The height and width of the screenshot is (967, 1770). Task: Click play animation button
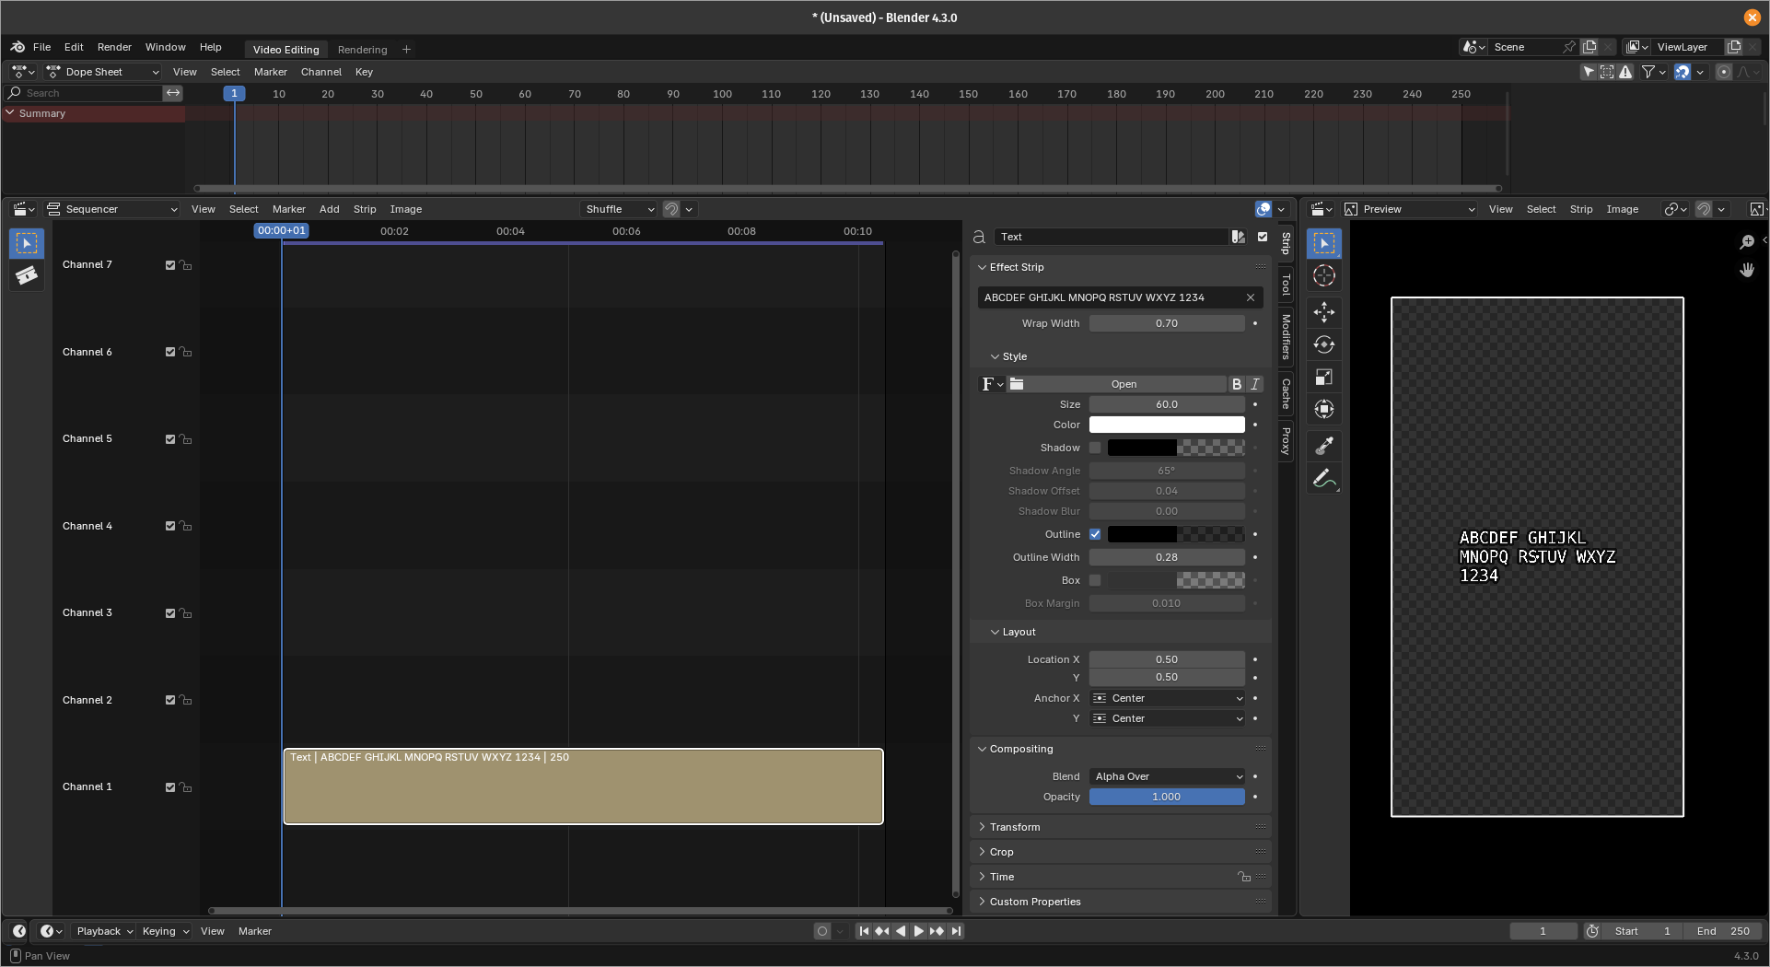[918, 931]
